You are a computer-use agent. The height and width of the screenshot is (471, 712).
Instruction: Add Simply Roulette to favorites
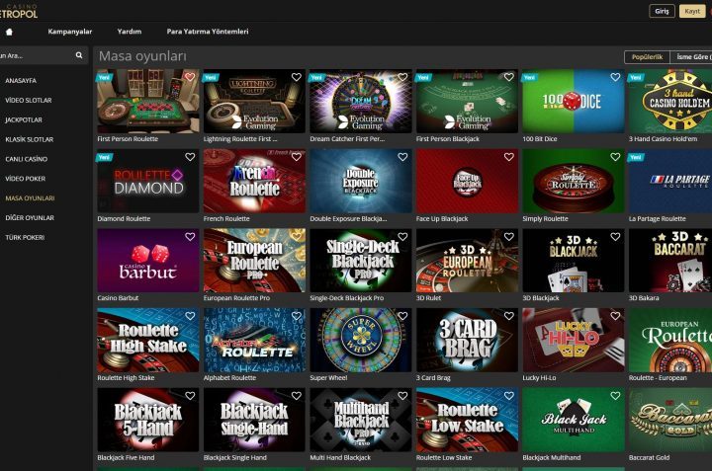point(615,157)
